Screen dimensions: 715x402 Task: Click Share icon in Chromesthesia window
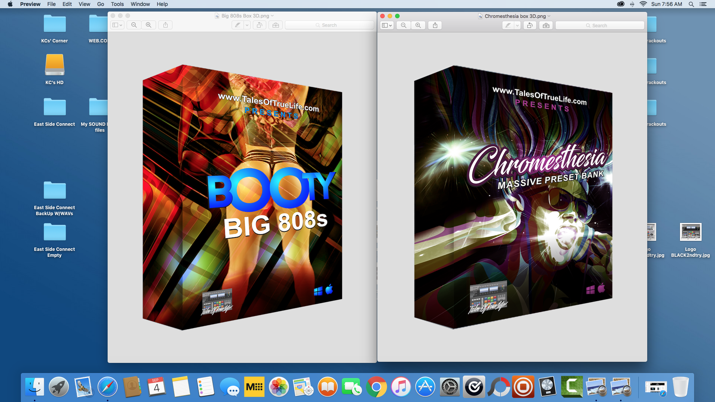(435, 25)
